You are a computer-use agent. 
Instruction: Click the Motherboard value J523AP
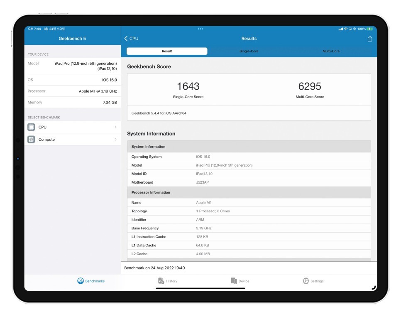coord(203,182)
